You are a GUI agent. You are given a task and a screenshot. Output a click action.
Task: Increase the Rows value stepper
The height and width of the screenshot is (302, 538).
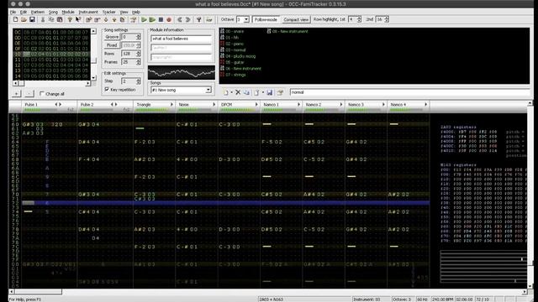(138, 52)
